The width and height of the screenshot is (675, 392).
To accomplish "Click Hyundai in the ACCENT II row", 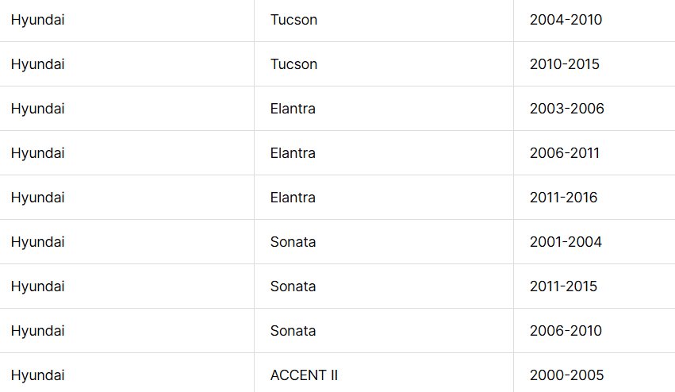I will pyautogui.click(x=37, y=375).
